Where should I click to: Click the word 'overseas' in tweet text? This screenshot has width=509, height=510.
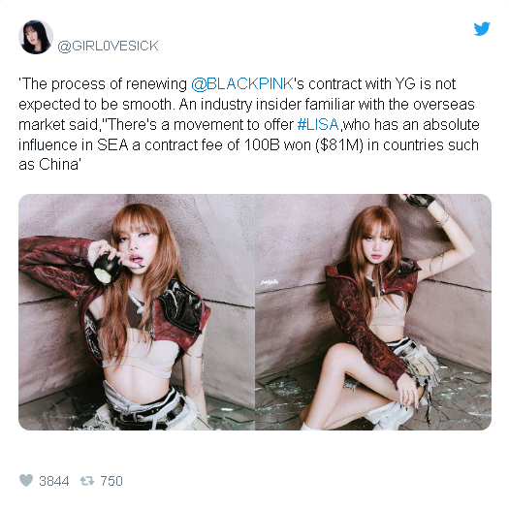coord(444,105)
